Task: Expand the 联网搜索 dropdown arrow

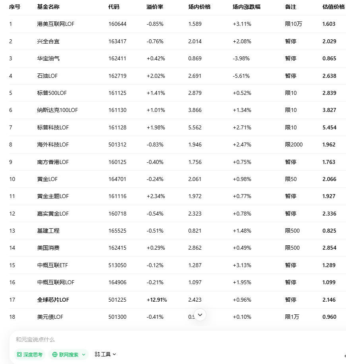Action: (84, 354)
